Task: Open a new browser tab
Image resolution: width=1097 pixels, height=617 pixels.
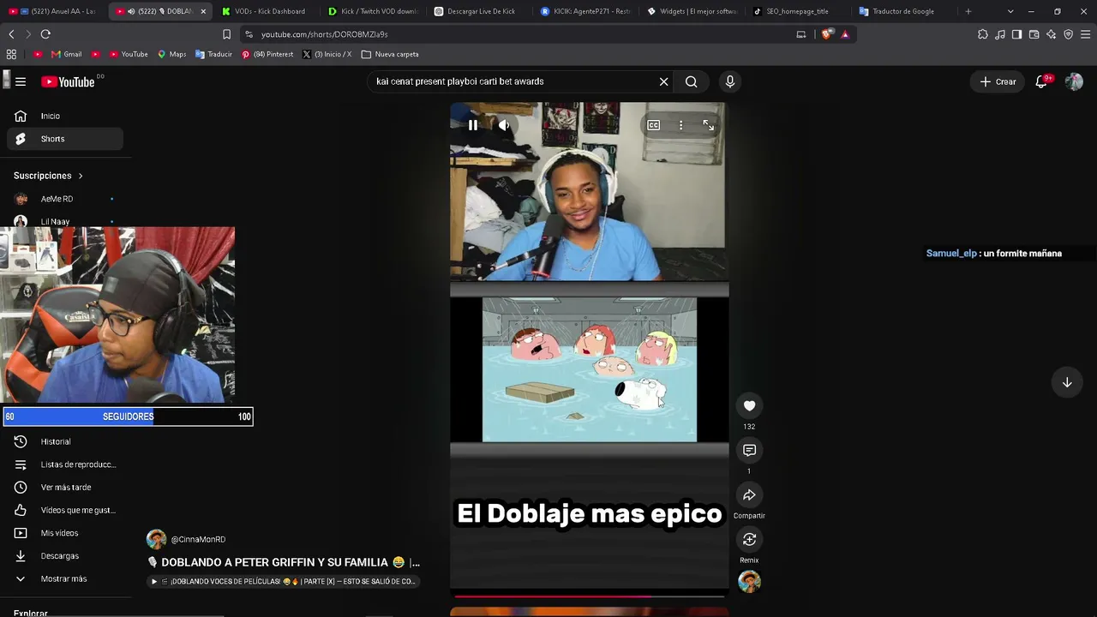Action: (968, 11)
